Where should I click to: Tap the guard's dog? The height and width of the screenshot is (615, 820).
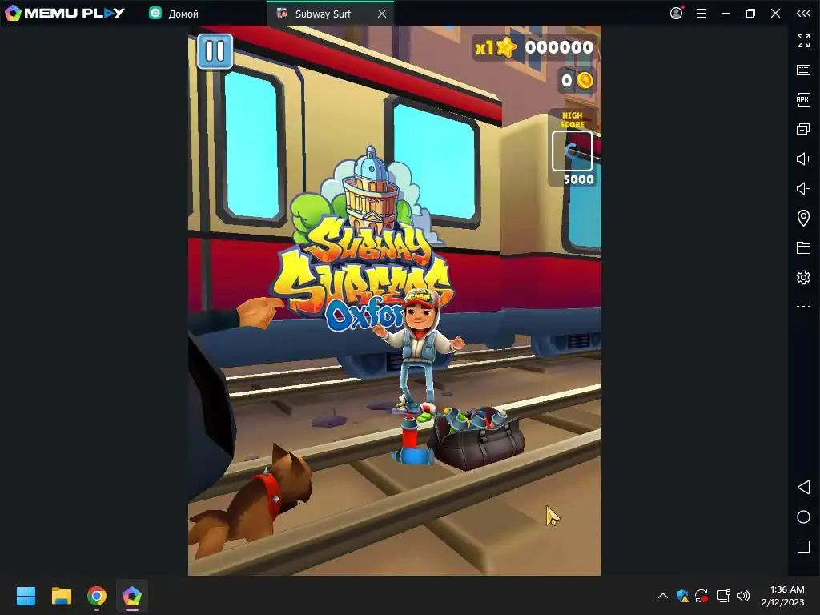coord(252,500)
